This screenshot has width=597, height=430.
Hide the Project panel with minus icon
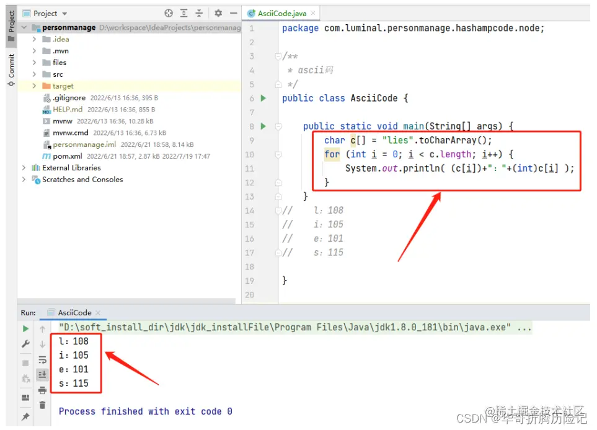click(x=233, y=13)
